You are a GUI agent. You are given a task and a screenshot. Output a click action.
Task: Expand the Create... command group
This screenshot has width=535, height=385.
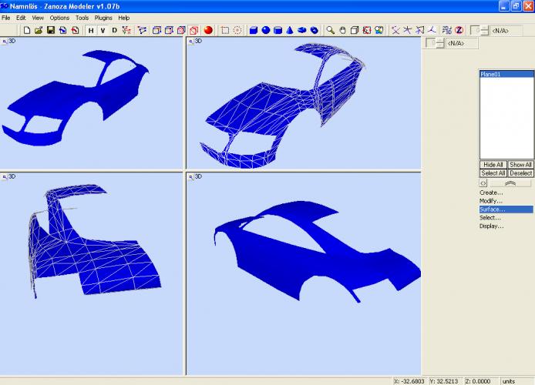(x=491, y=192)
